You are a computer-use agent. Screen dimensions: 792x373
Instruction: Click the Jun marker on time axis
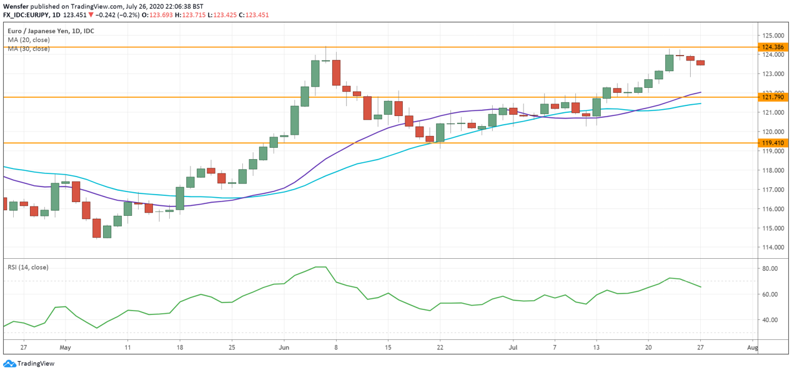click(284, 348)
